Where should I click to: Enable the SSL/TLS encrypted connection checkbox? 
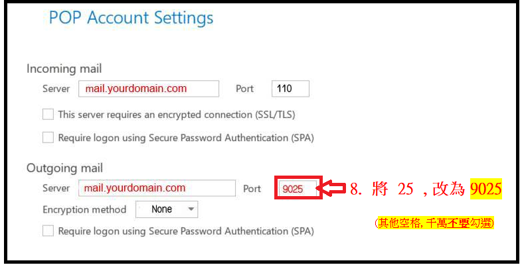[x=48, y=114]
